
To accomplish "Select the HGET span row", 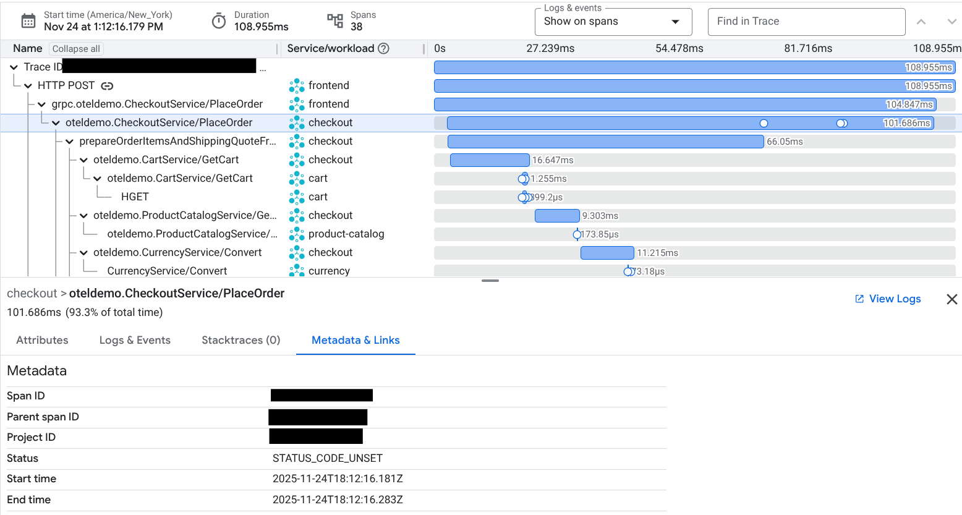I will pos(135,197).
